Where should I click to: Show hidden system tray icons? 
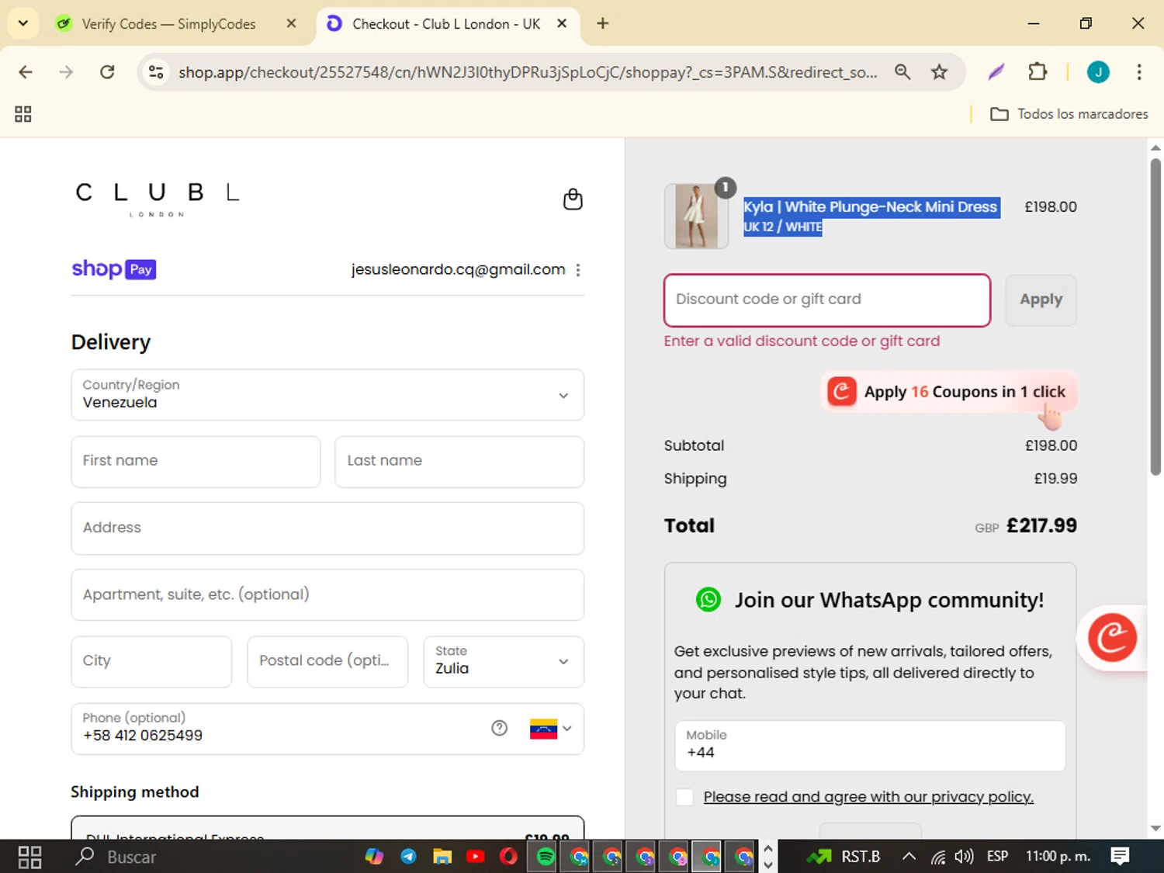[x=909, y=857]
